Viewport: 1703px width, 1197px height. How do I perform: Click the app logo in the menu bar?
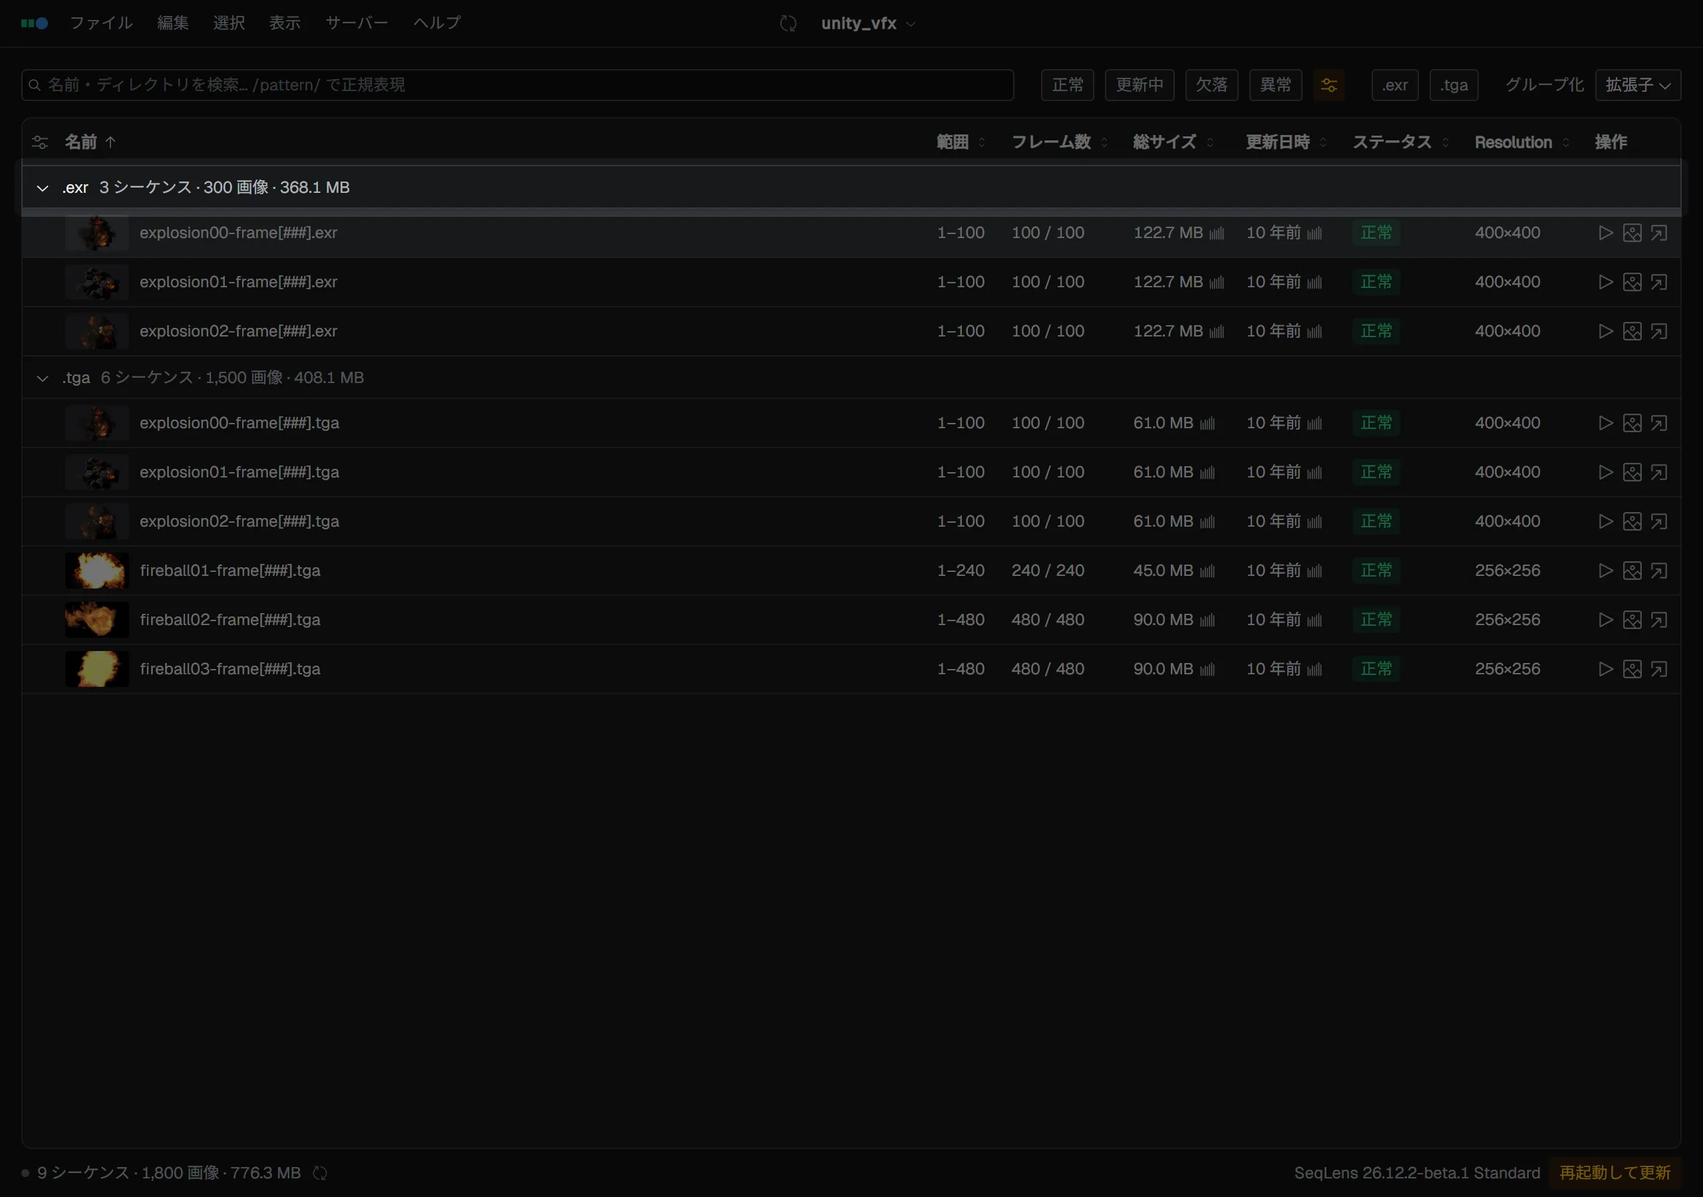click(x=34, y=23)
